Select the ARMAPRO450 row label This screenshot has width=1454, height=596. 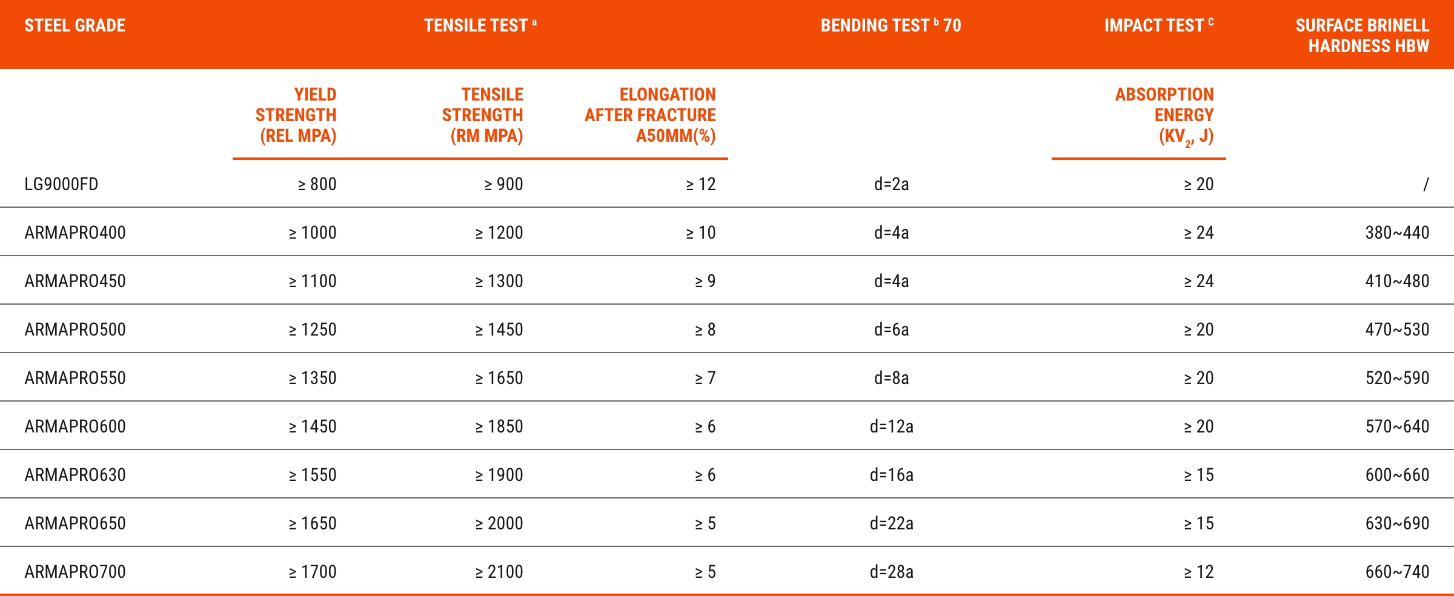pyautogui.click(x=75, y=281)
